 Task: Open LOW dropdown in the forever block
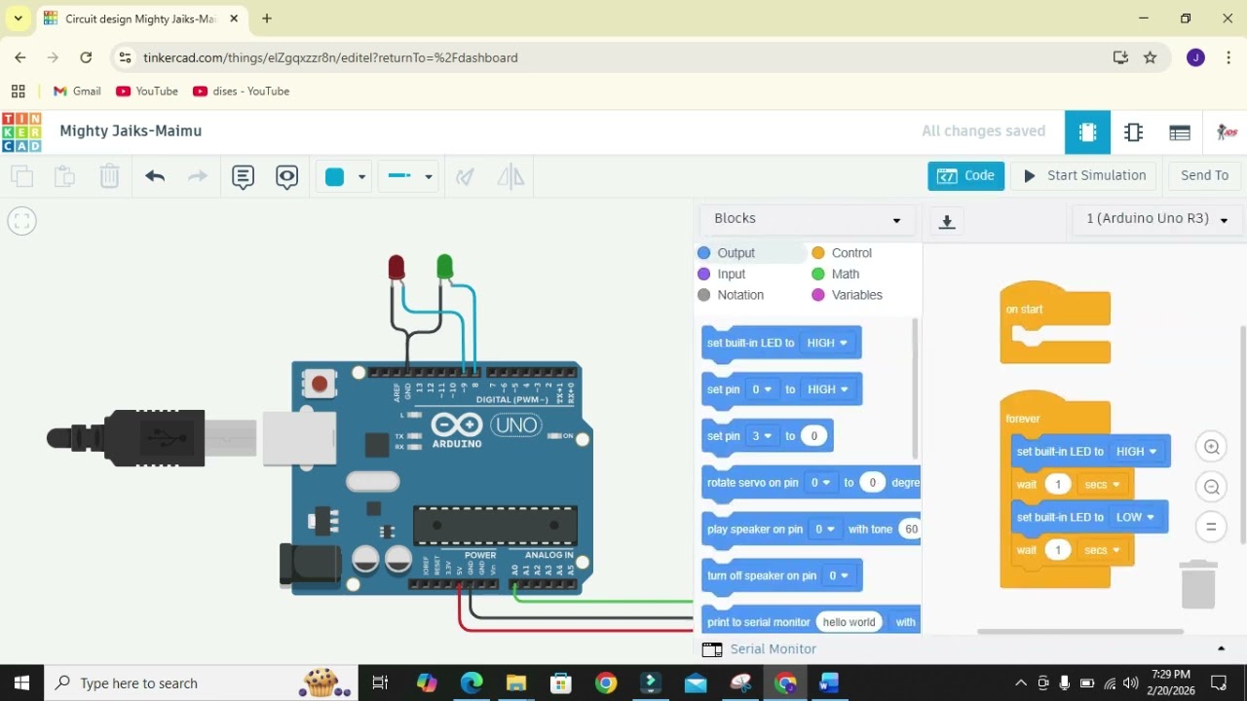tap(1134, 517)
